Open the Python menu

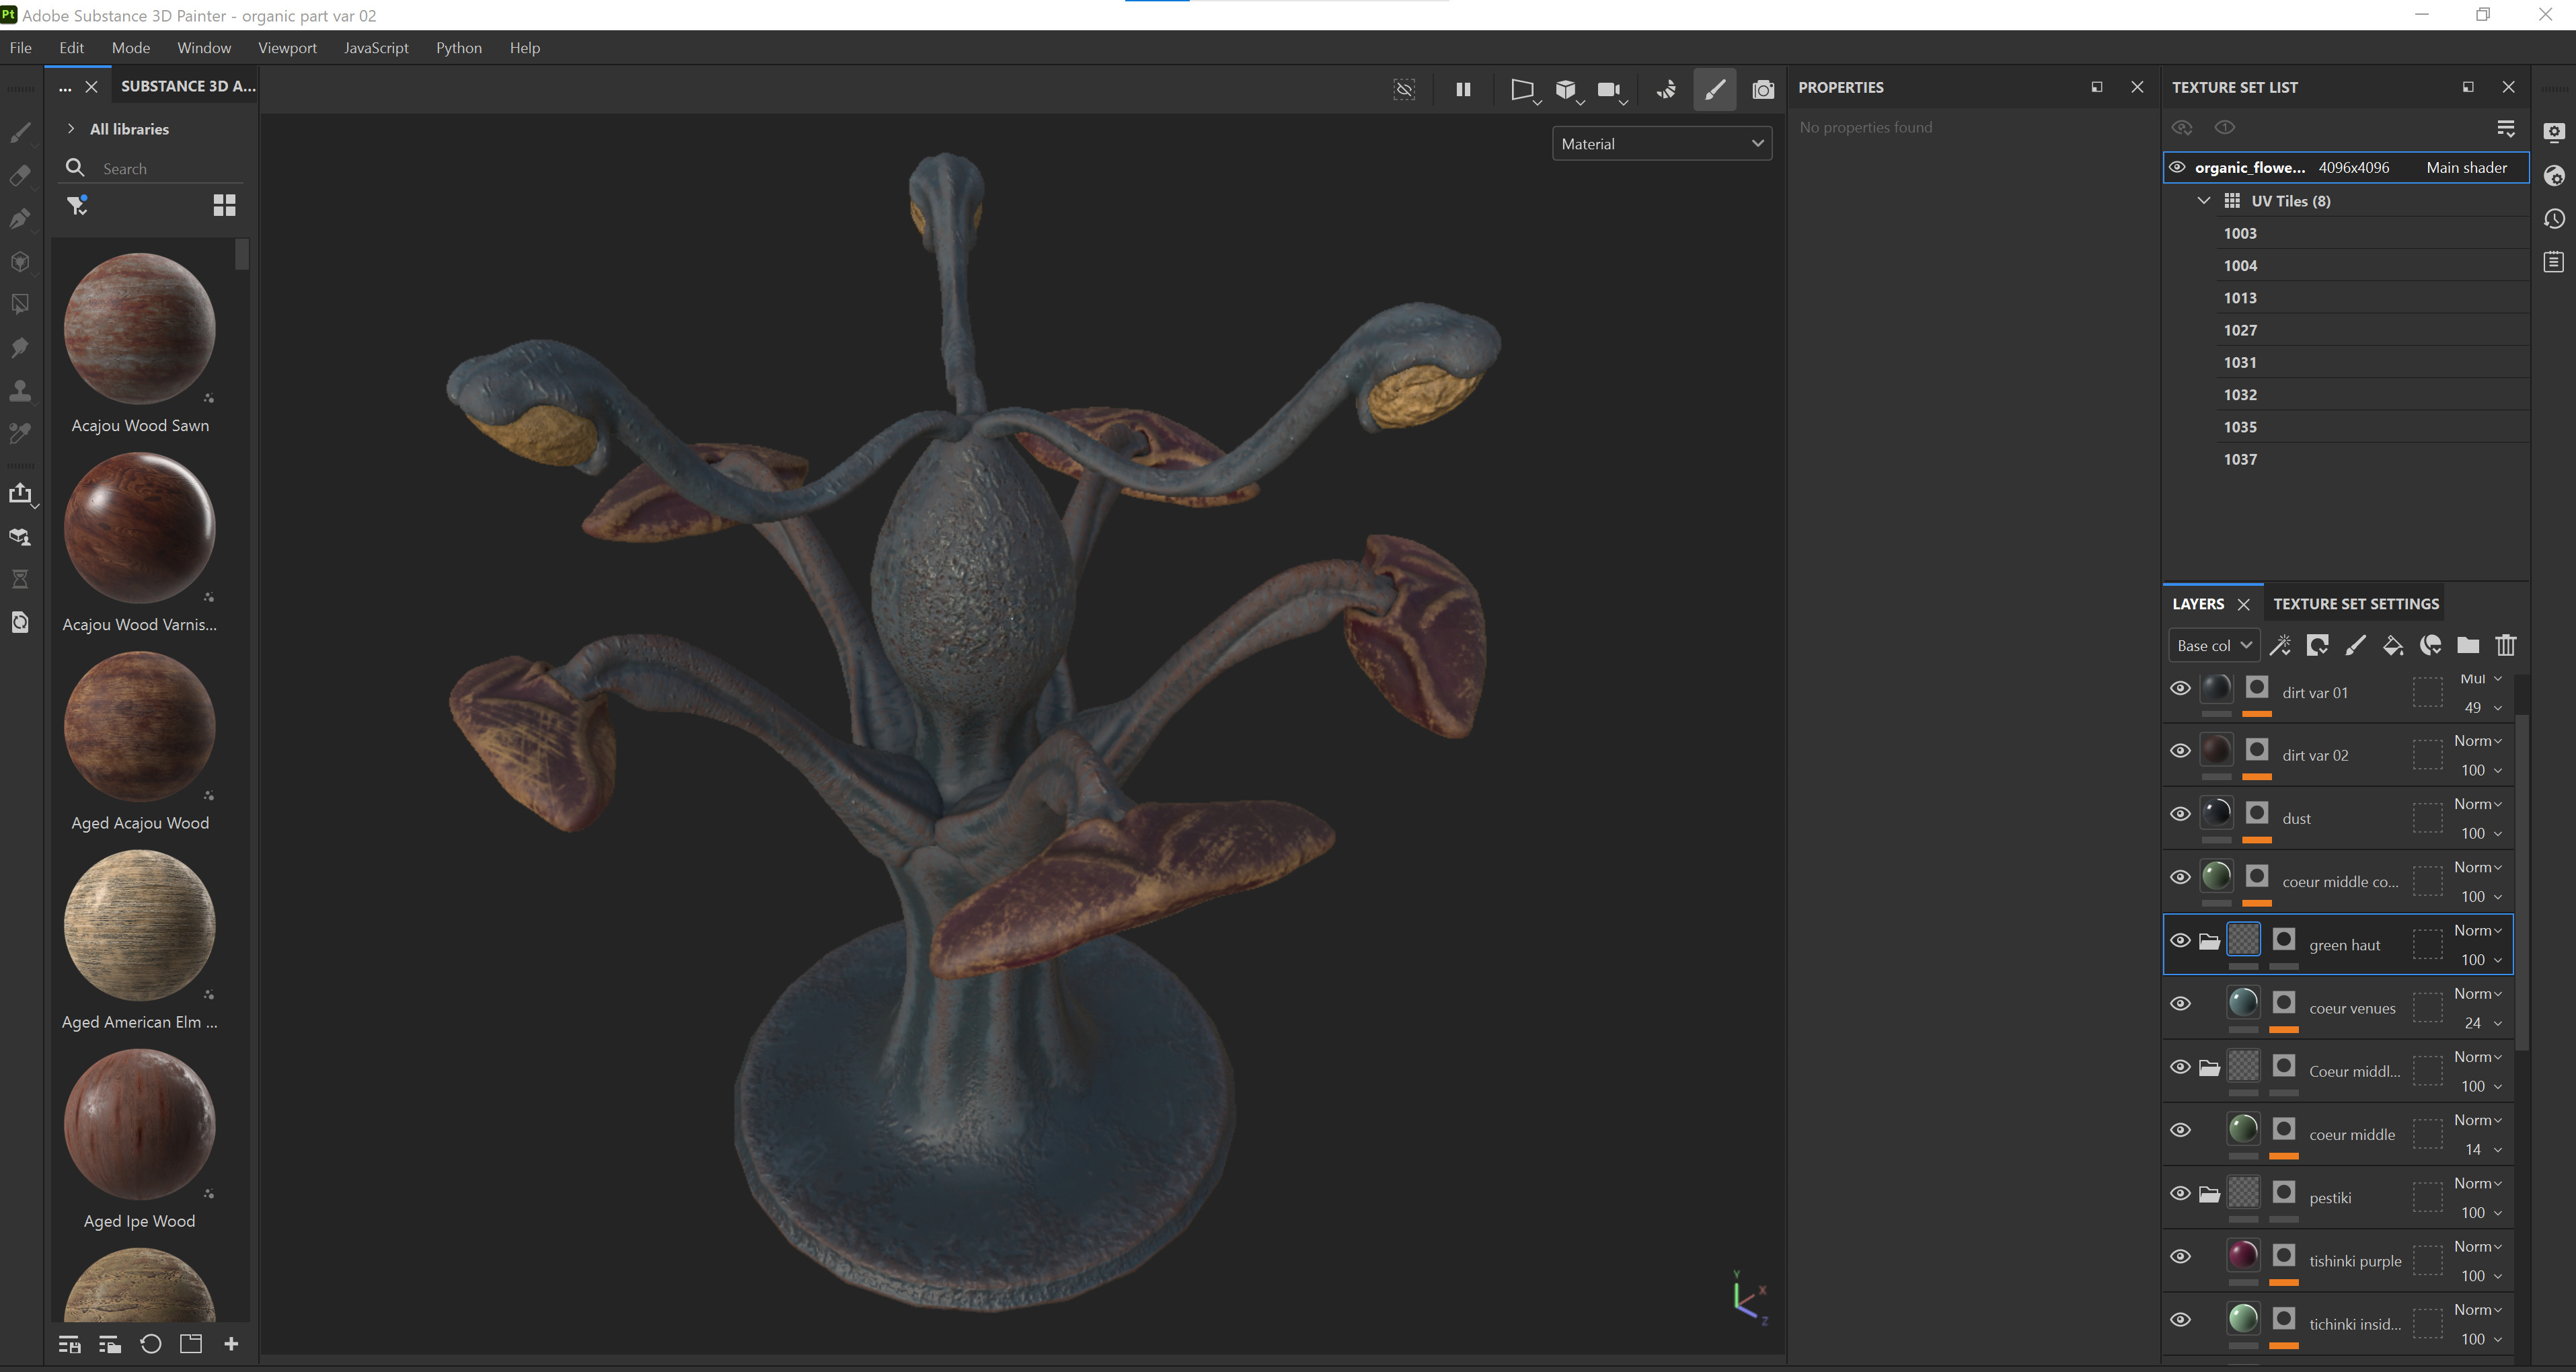pos(459,48)
